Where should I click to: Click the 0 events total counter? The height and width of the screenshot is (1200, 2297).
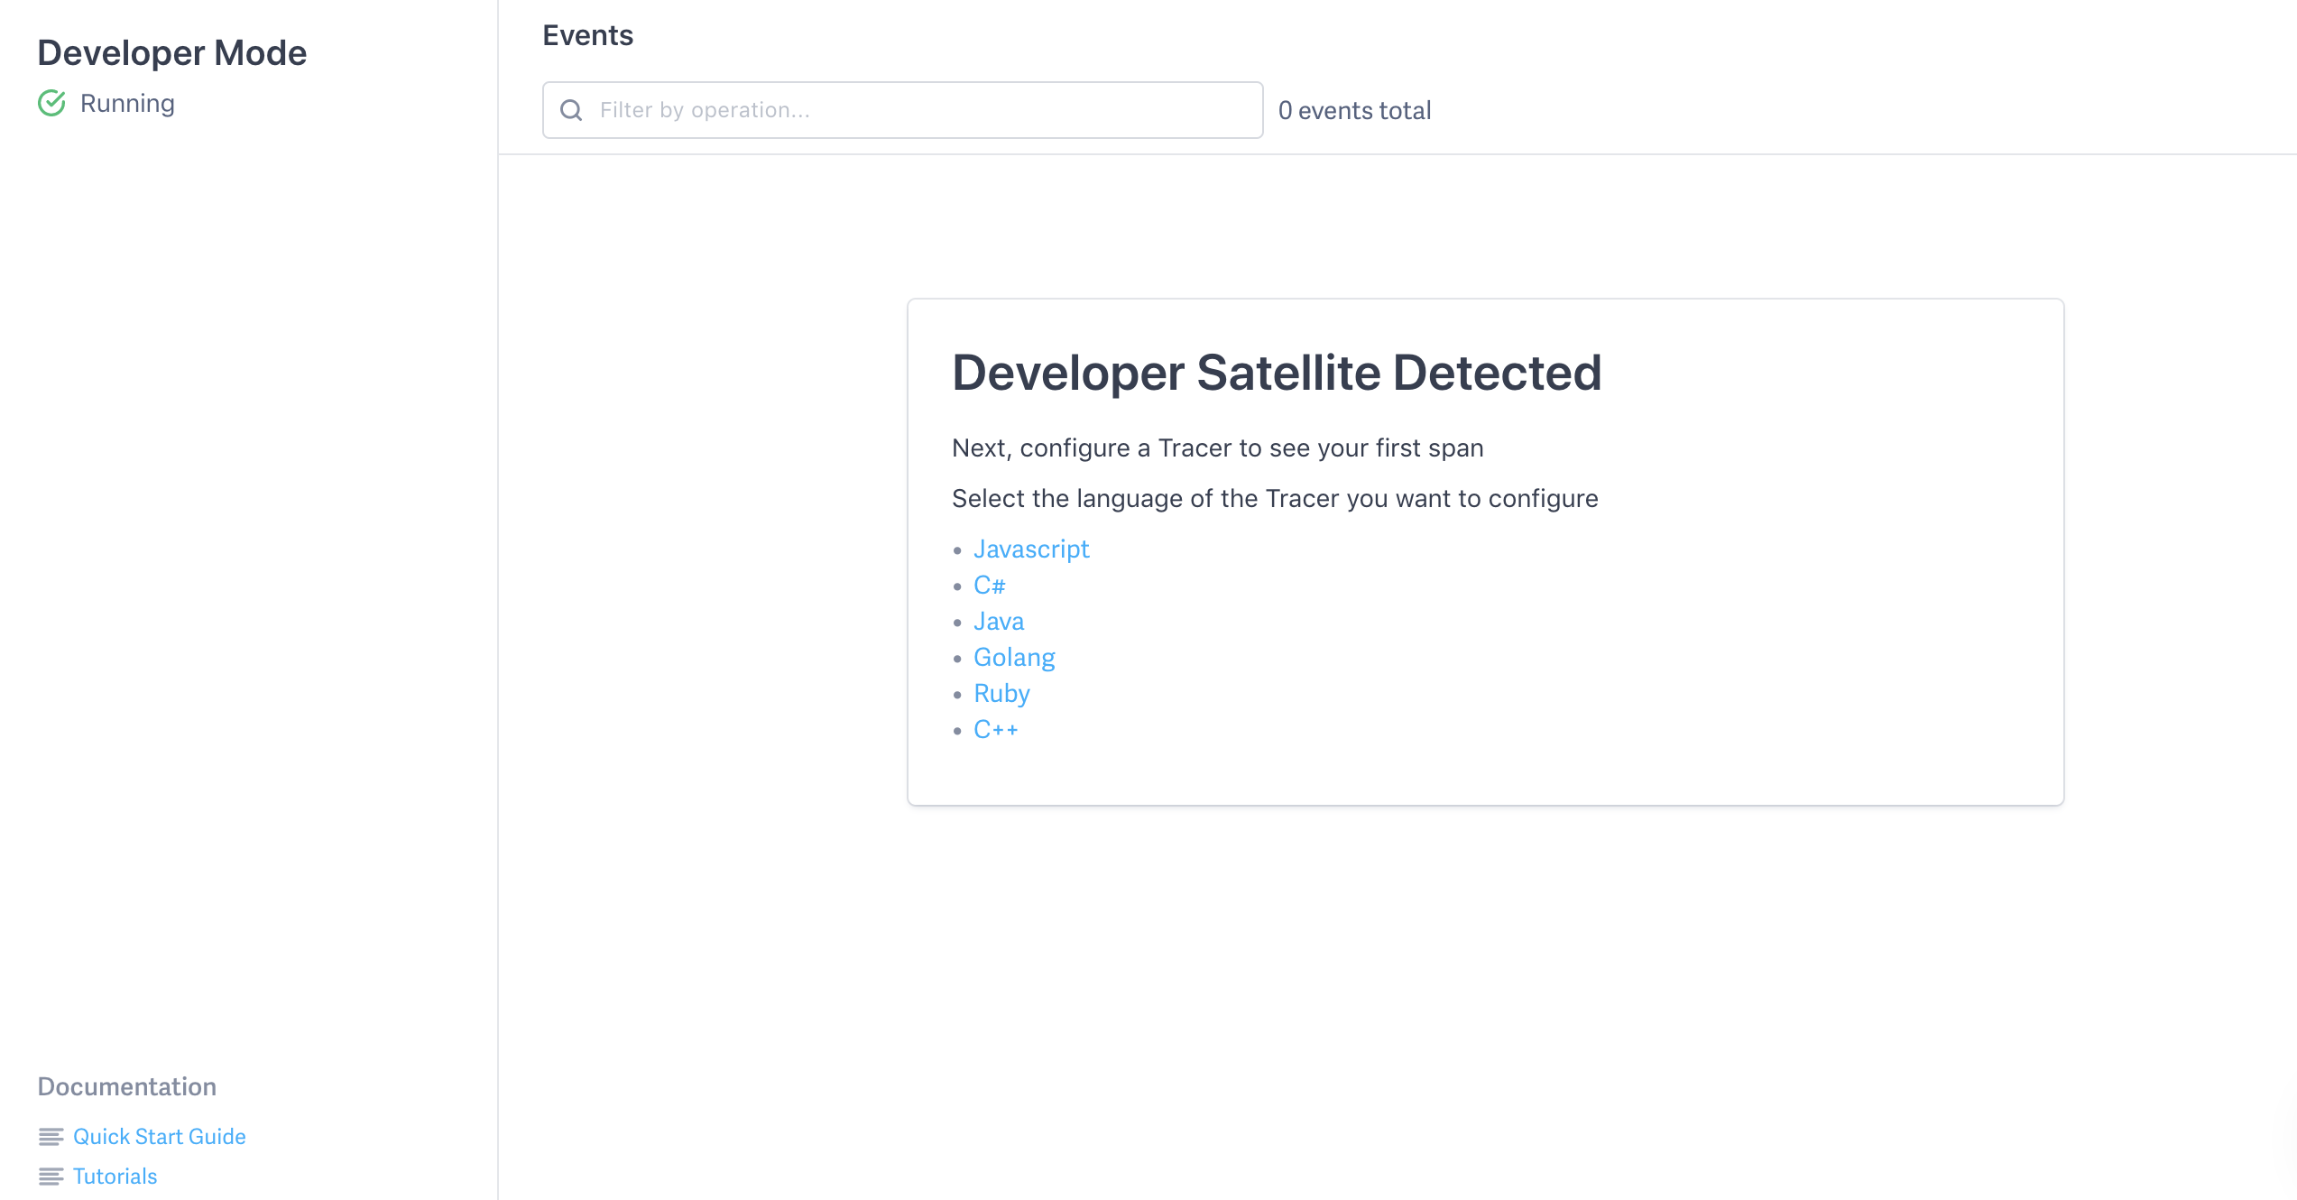(1354, 111)
